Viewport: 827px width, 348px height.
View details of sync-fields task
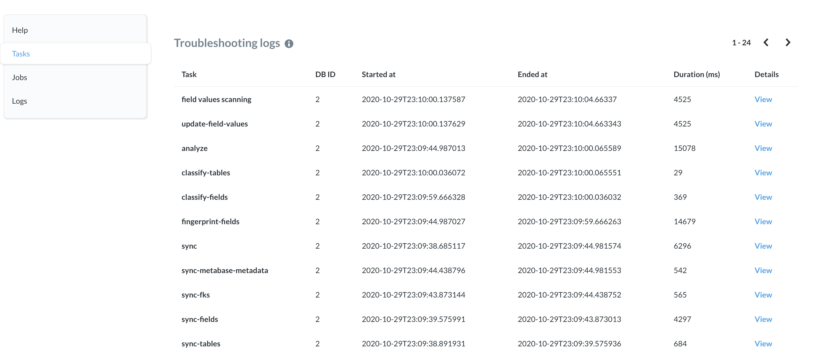[x=763, y=319]
